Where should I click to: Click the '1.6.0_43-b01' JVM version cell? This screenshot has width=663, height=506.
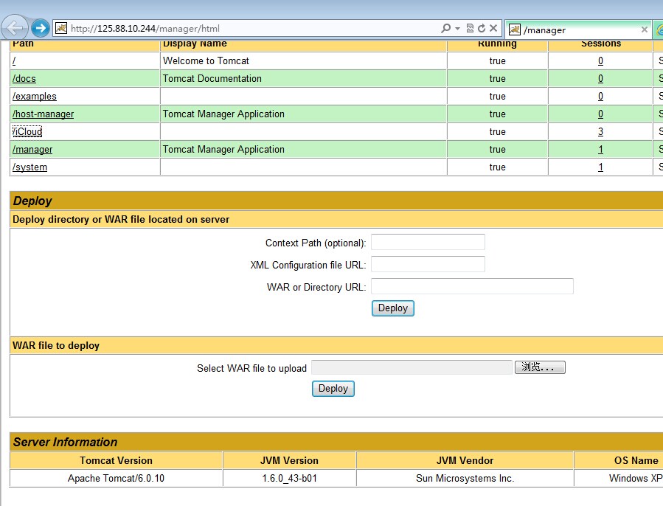(x=289, y=479)
